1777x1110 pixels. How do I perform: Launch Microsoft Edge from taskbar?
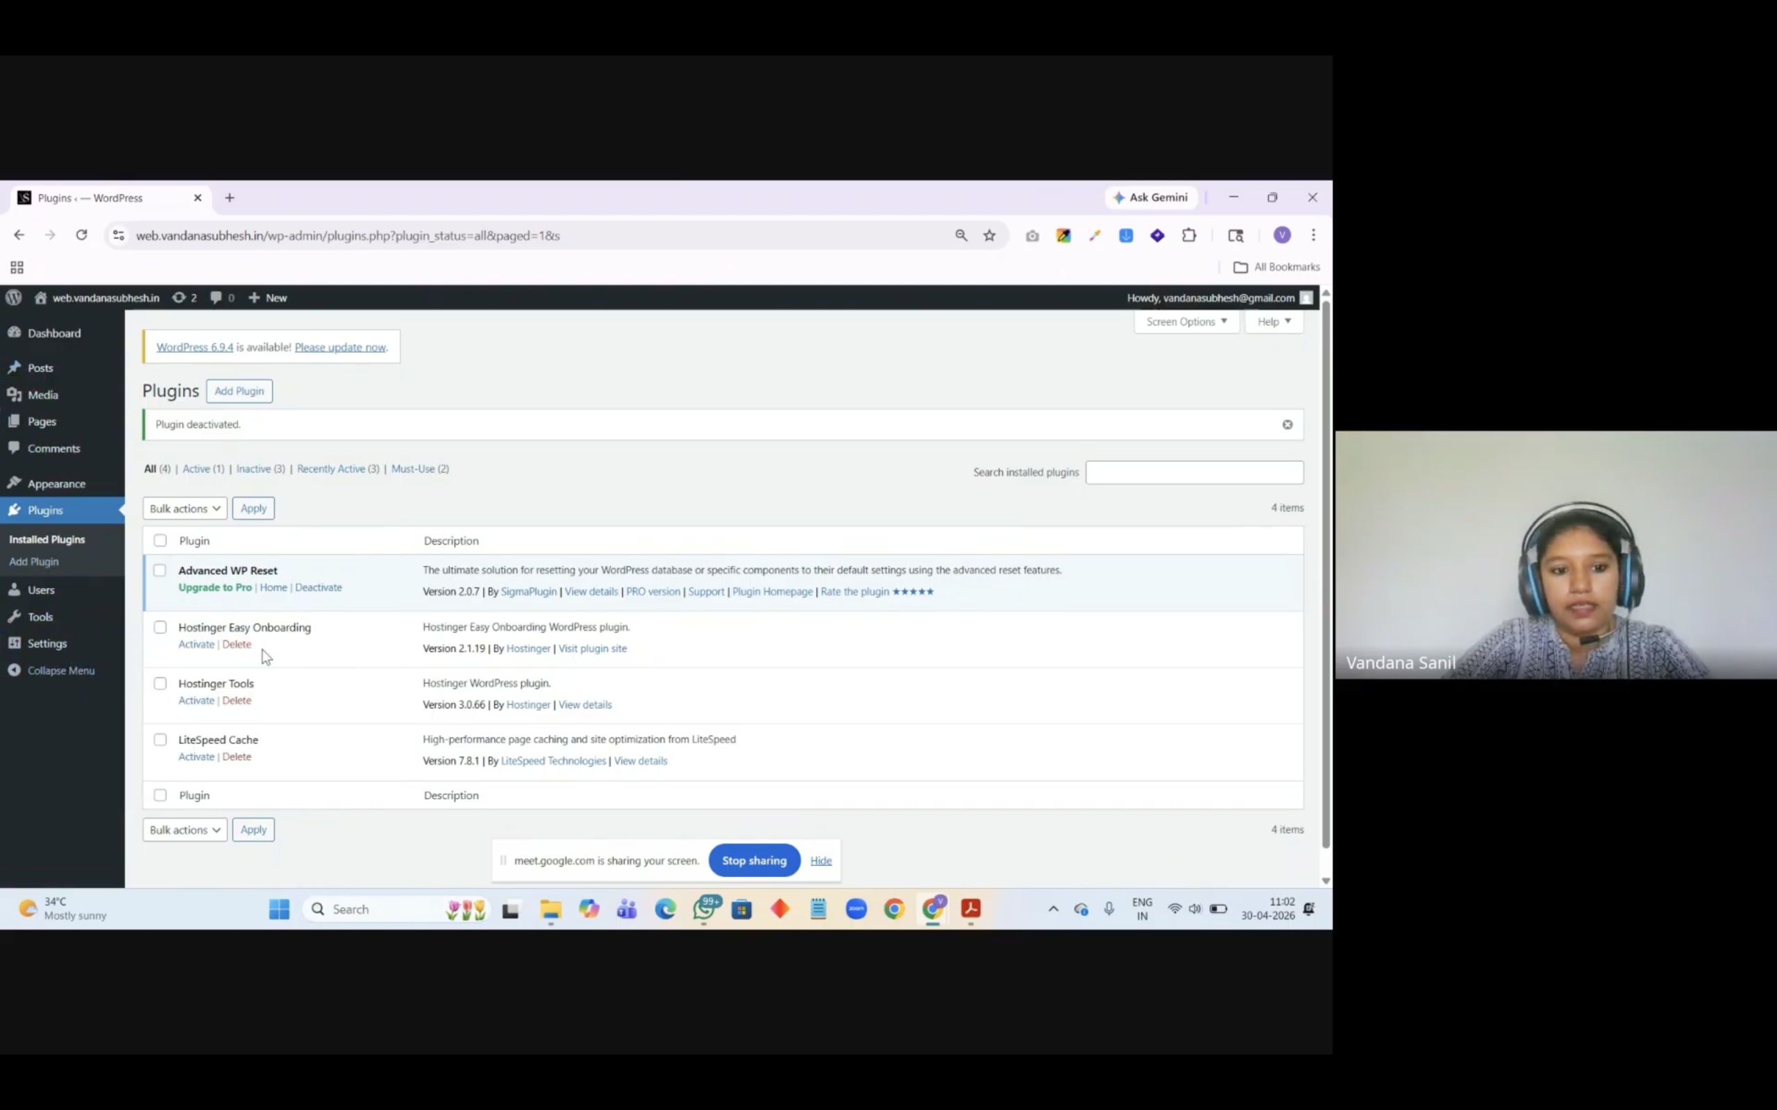[665, 909]
